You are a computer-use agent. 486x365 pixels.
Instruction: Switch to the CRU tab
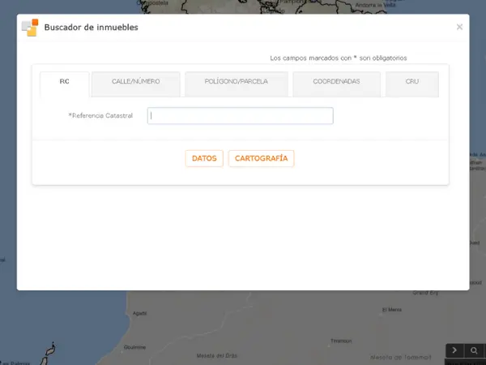tap(411, 82)
